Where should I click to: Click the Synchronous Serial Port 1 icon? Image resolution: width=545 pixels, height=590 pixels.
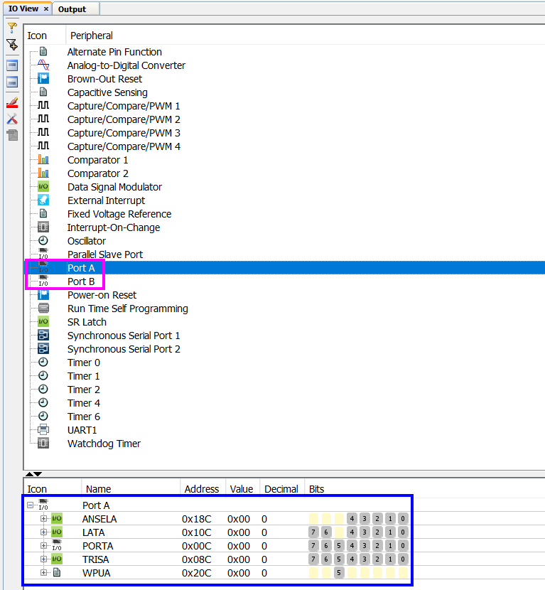tap(43, 336)
